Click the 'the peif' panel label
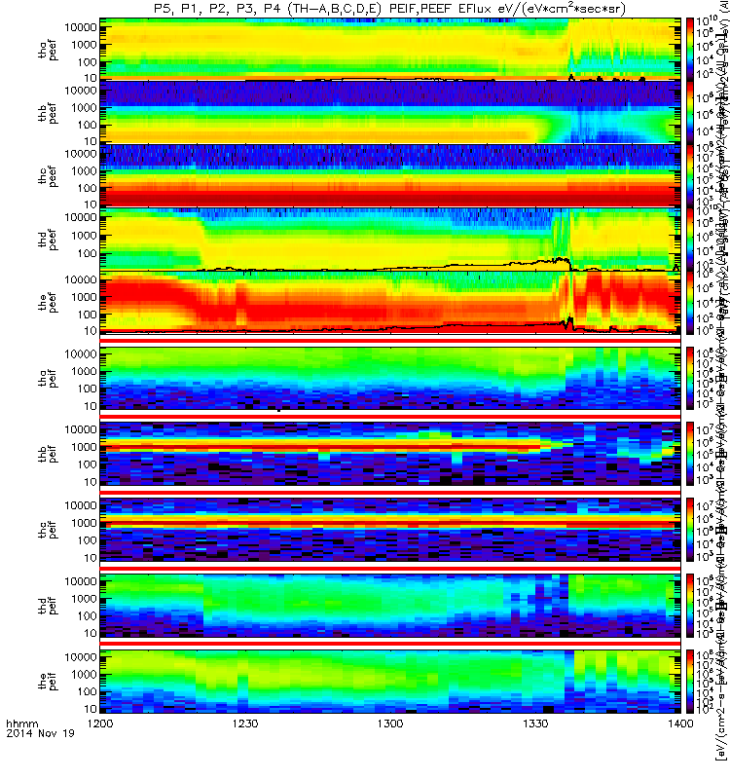Image resolution: width=730 pixels, height=779 pixels. pos(48,682)
